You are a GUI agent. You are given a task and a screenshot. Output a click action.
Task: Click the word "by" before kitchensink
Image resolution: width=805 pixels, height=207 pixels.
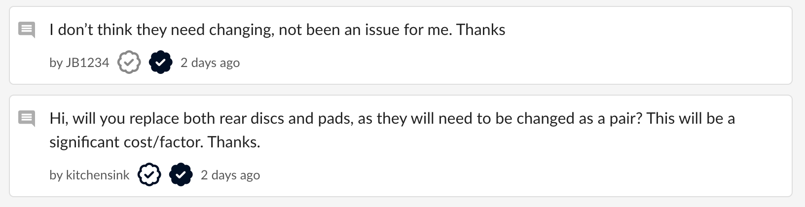click(55, 175)
